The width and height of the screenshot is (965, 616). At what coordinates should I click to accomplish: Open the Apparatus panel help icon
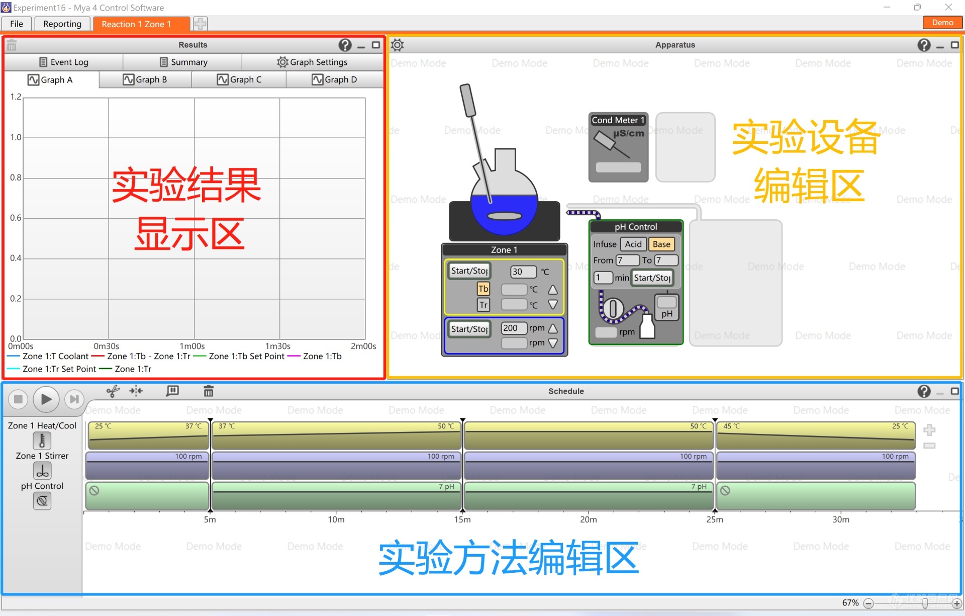924,45
